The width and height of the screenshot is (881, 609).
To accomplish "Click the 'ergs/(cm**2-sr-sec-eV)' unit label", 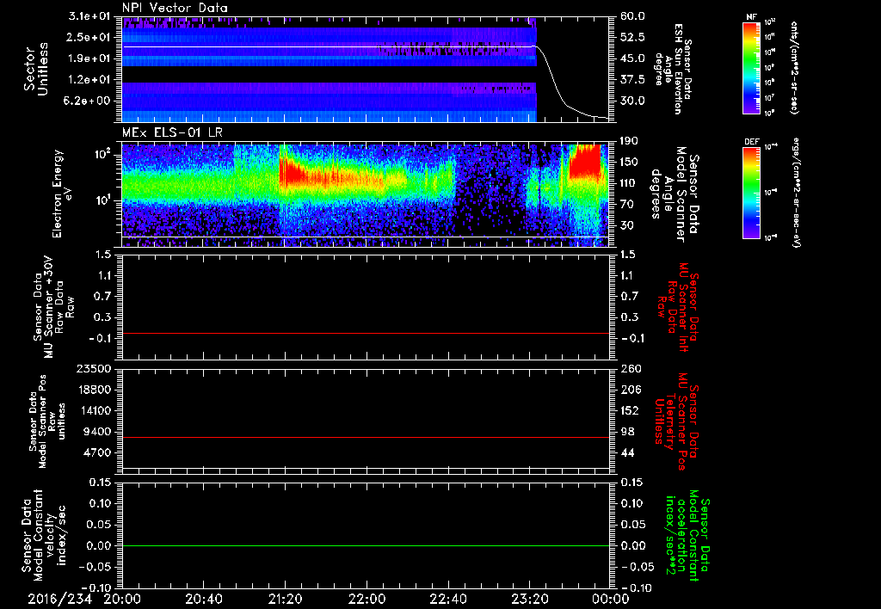I will point(796,193).
